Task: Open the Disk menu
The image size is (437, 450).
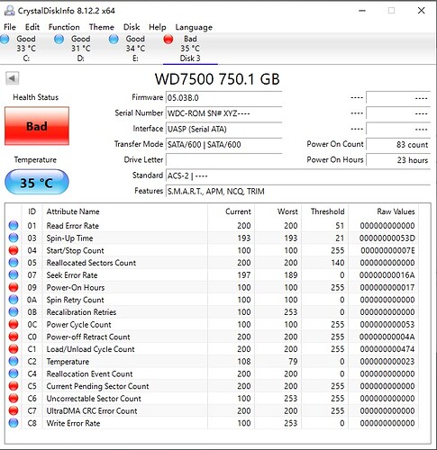Action: 132,27
